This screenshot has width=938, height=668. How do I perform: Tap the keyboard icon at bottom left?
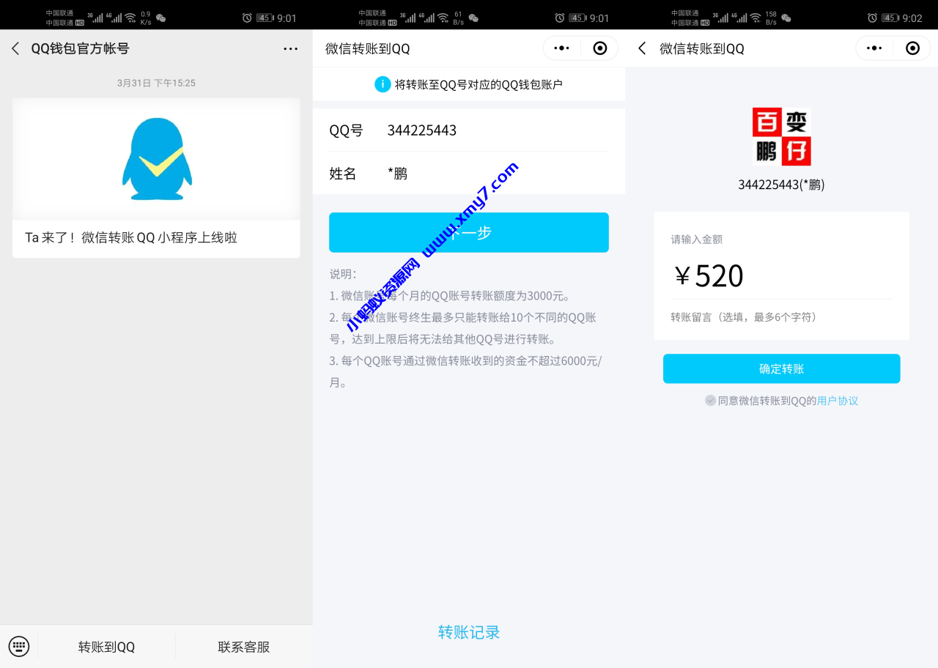click(18, 646)
